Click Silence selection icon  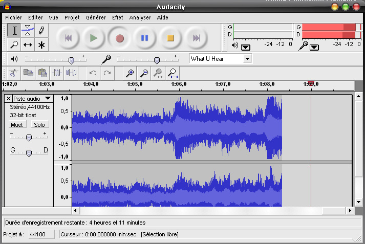pyautogui.click(x=71, y=73)
